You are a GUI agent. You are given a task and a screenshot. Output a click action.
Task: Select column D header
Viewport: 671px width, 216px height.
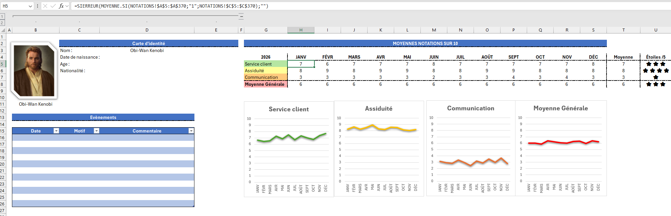(x=147, y=30)
